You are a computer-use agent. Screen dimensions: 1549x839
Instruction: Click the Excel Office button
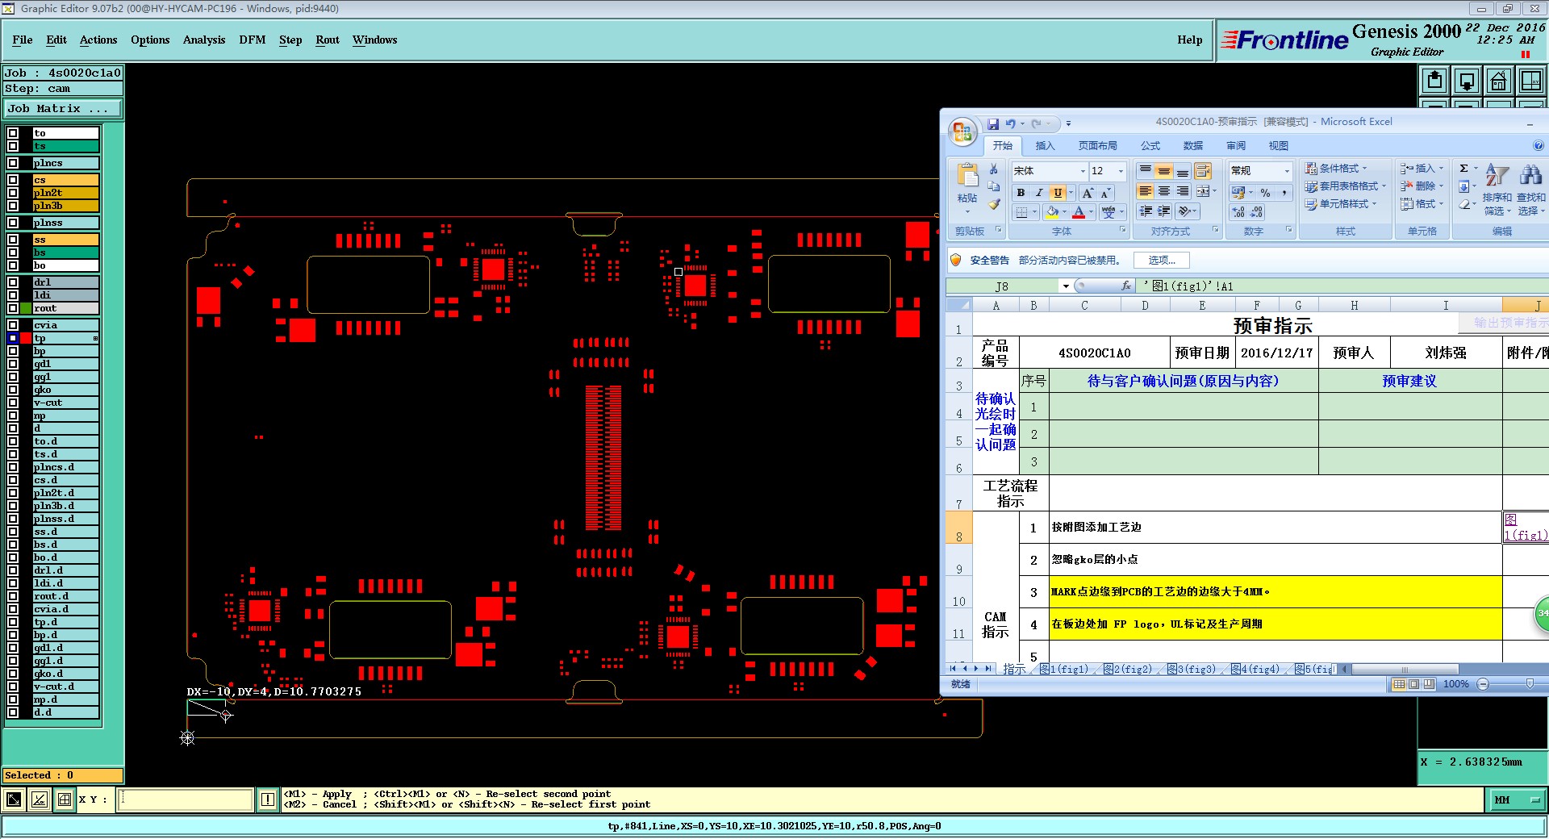(962, 131)
